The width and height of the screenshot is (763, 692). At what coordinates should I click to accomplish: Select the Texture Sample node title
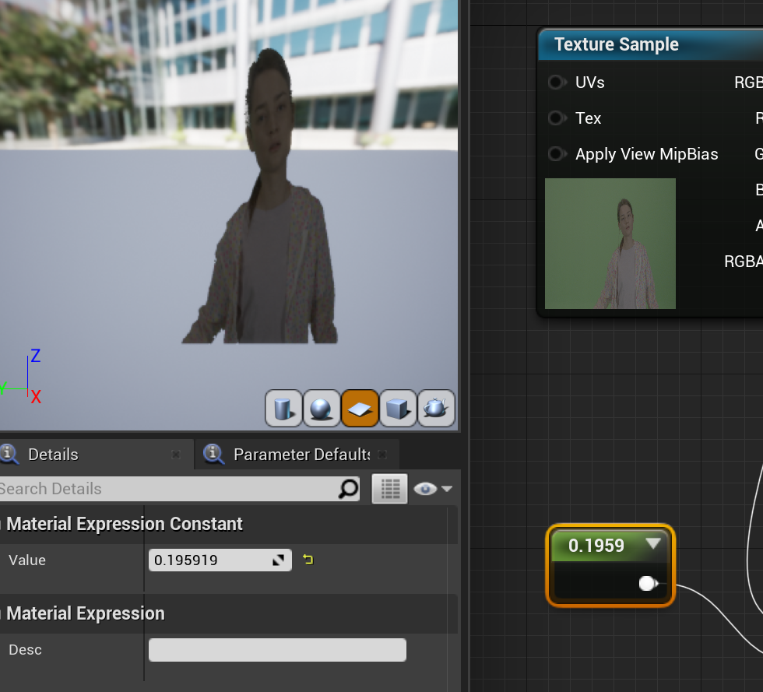click(616, 45)
